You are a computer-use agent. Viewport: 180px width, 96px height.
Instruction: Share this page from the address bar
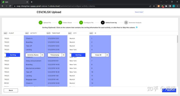coord(150,6)
